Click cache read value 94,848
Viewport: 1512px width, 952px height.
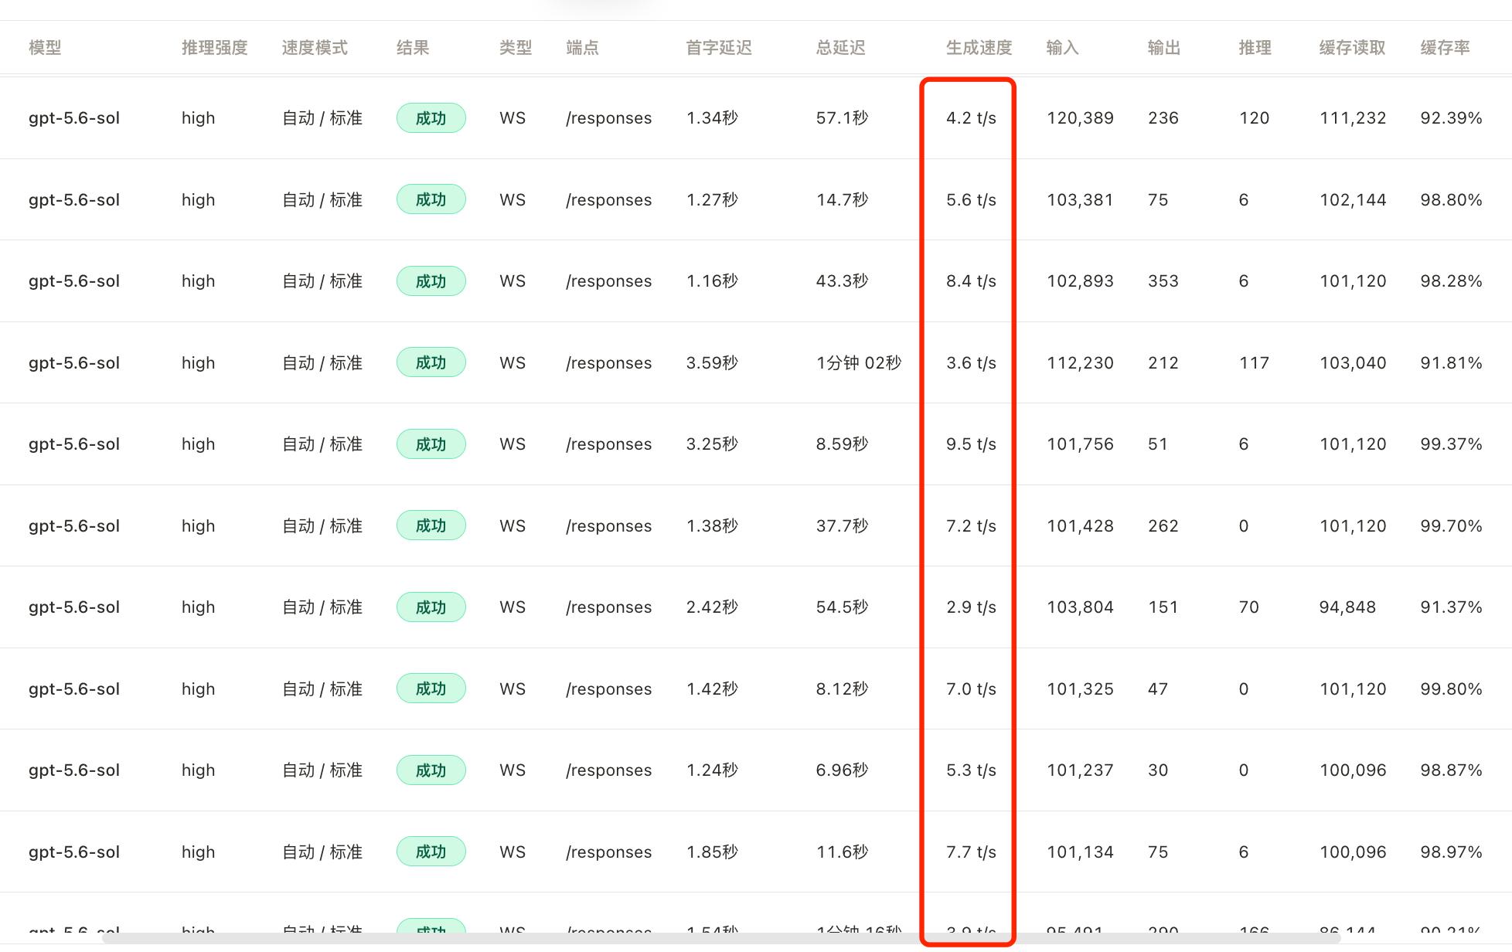[1348, 607]
